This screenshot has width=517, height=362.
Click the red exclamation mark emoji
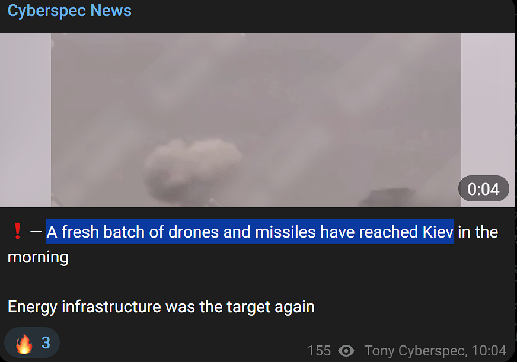[17, 231]
